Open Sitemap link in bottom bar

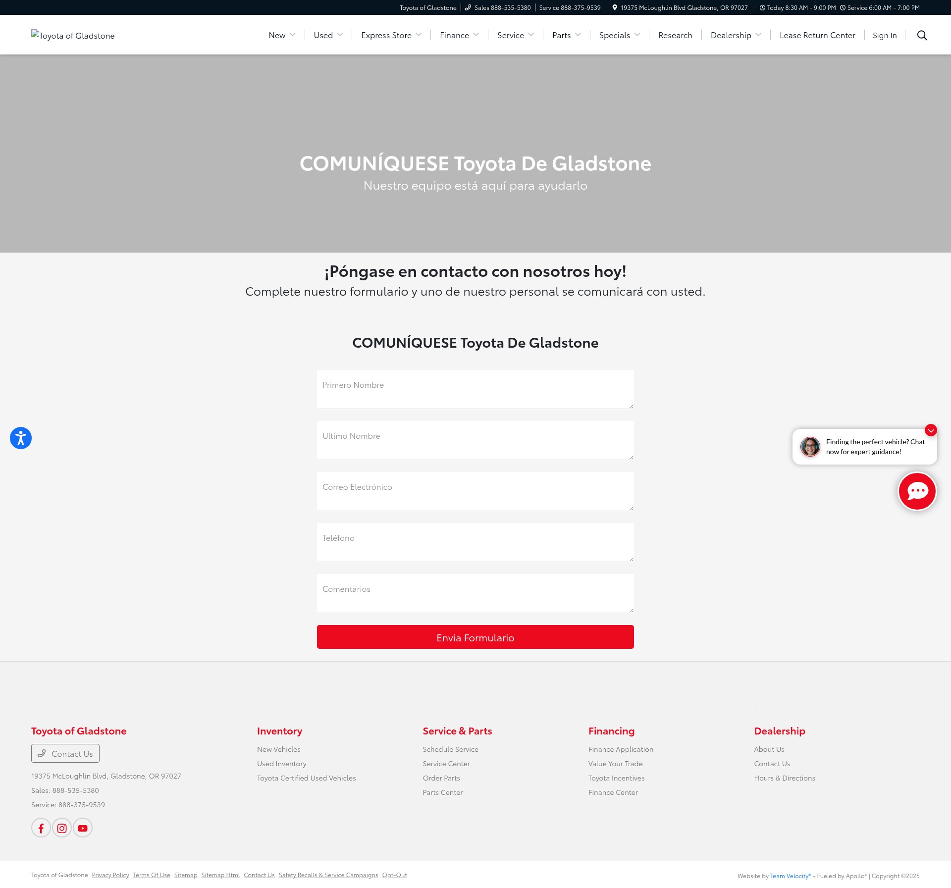pyautogui.click(x=186, y=875)
